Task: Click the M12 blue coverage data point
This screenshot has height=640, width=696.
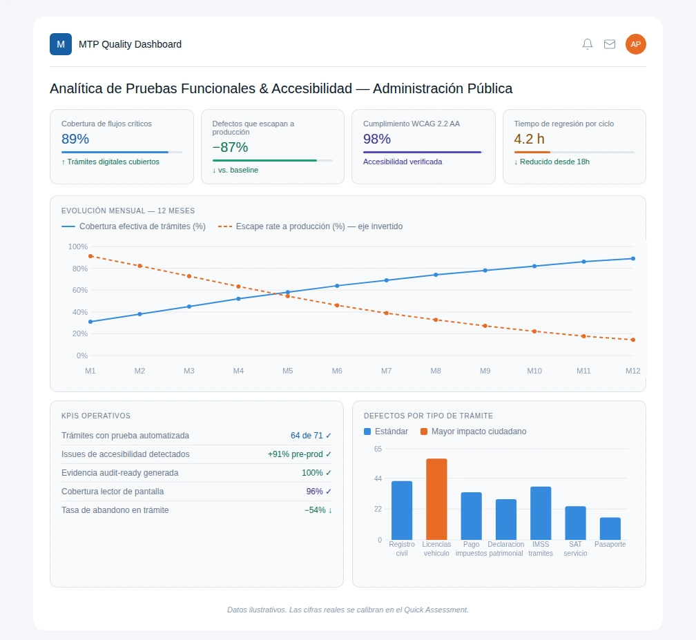Action: [633, 258]
